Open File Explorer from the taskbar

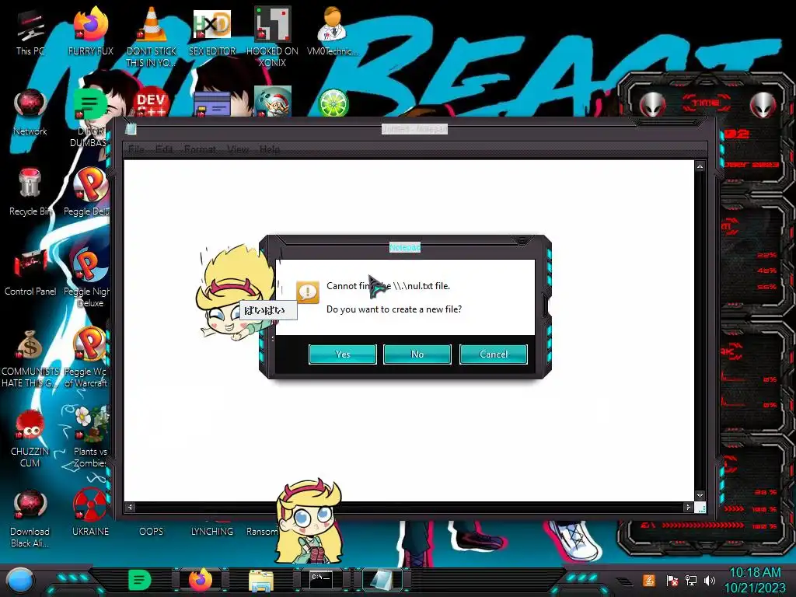pos(261,581)
